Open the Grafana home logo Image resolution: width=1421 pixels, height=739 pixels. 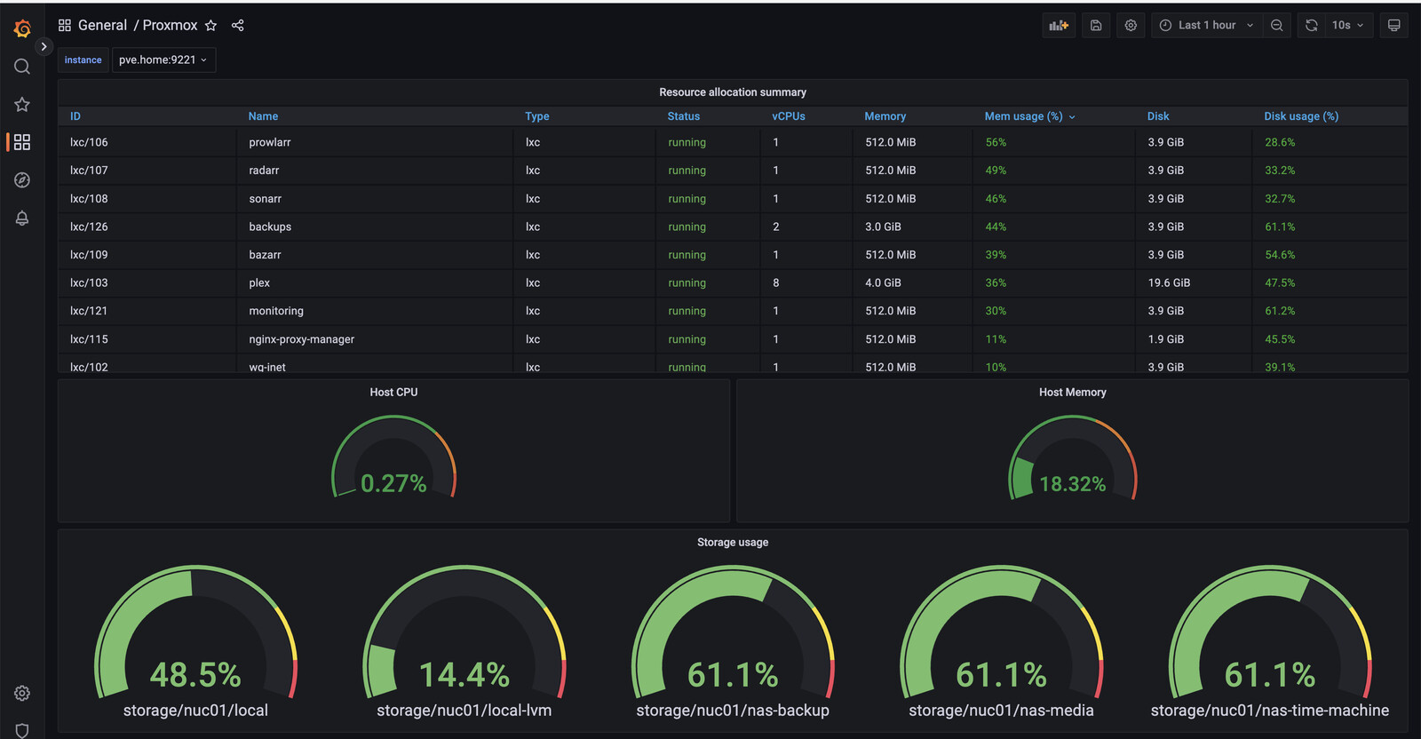pyautogui.click(x=22, y=29)
